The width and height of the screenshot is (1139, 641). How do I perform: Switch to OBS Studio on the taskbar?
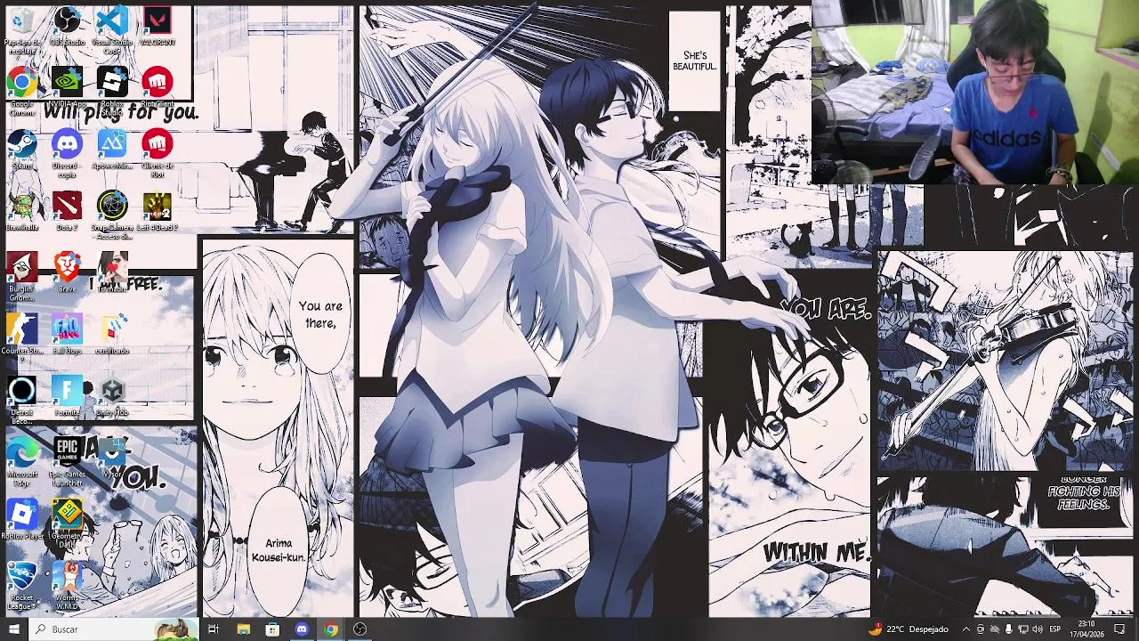(x=360, y=629)
